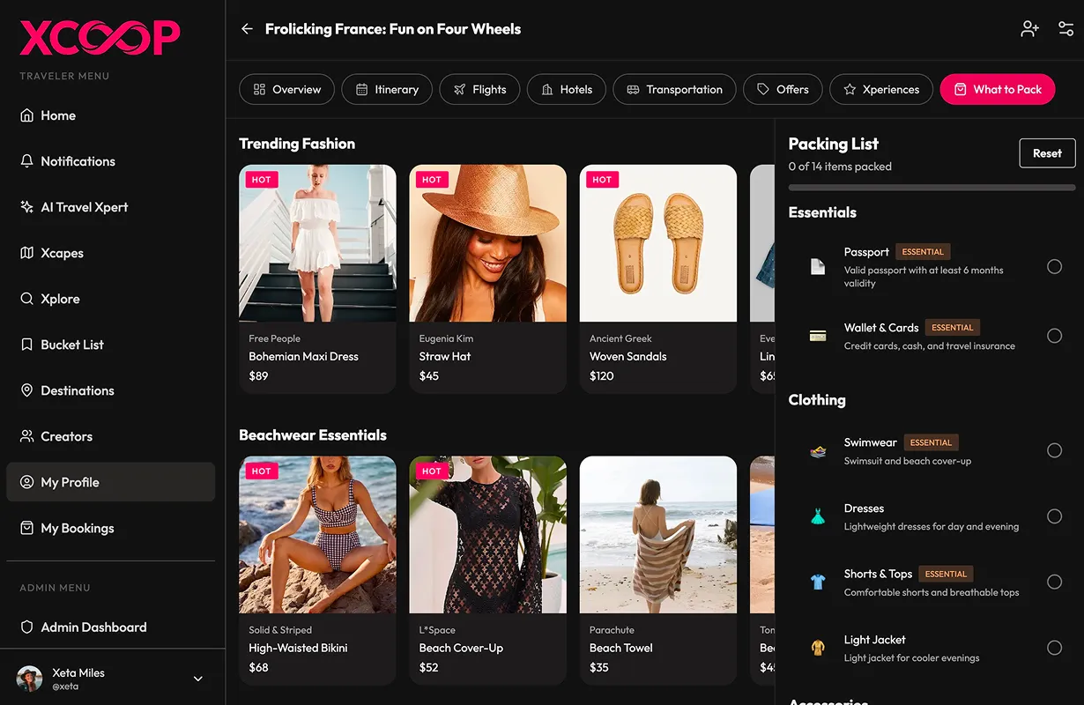Go to Xcapes in traveler menu
This screenshot has width=1084, height=705.
pyautogui.click(x=111, y=253)
